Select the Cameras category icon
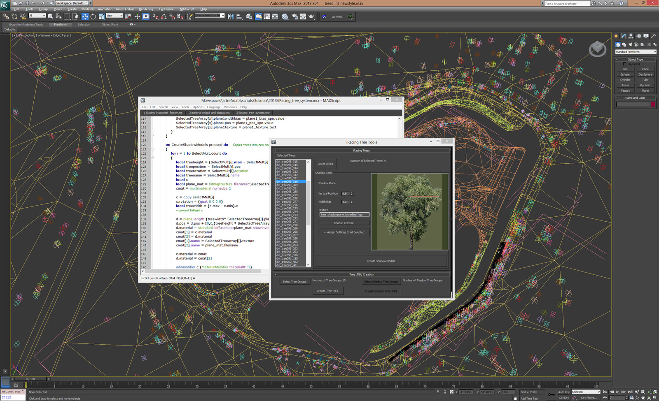The height and width of the screenshot is (401, 659). [636, 44]
